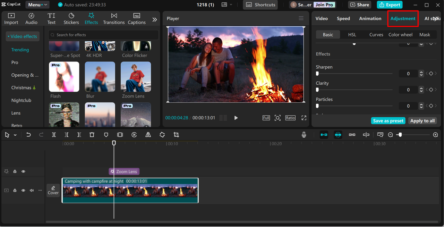This screenshot has width=444, height=227.
Task: Lock the main video track
Action: tap(15, 191)
